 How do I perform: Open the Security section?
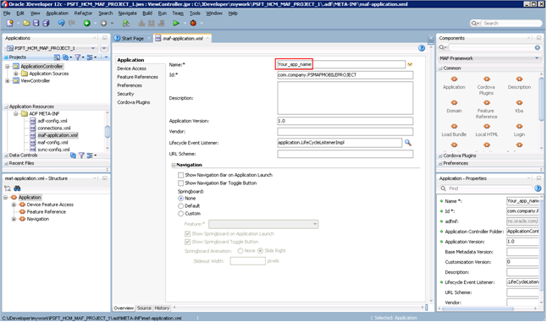[x=125, y=94]
